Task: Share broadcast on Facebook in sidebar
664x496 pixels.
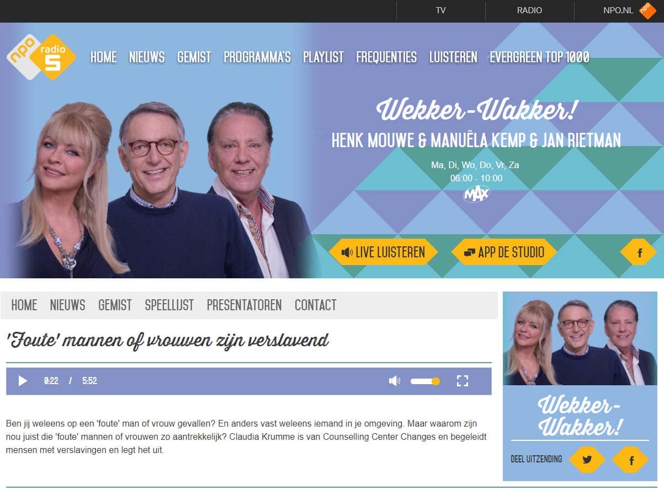Action: (630, 460)
